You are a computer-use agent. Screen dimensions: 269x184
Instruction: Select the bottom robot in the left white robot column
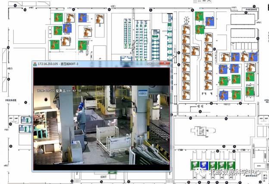tap(186, 94)
